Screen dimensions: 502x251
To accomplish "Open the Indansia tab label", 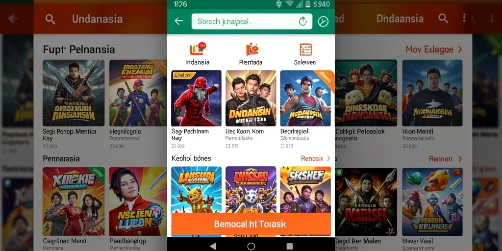I will (x=197, y=62).
